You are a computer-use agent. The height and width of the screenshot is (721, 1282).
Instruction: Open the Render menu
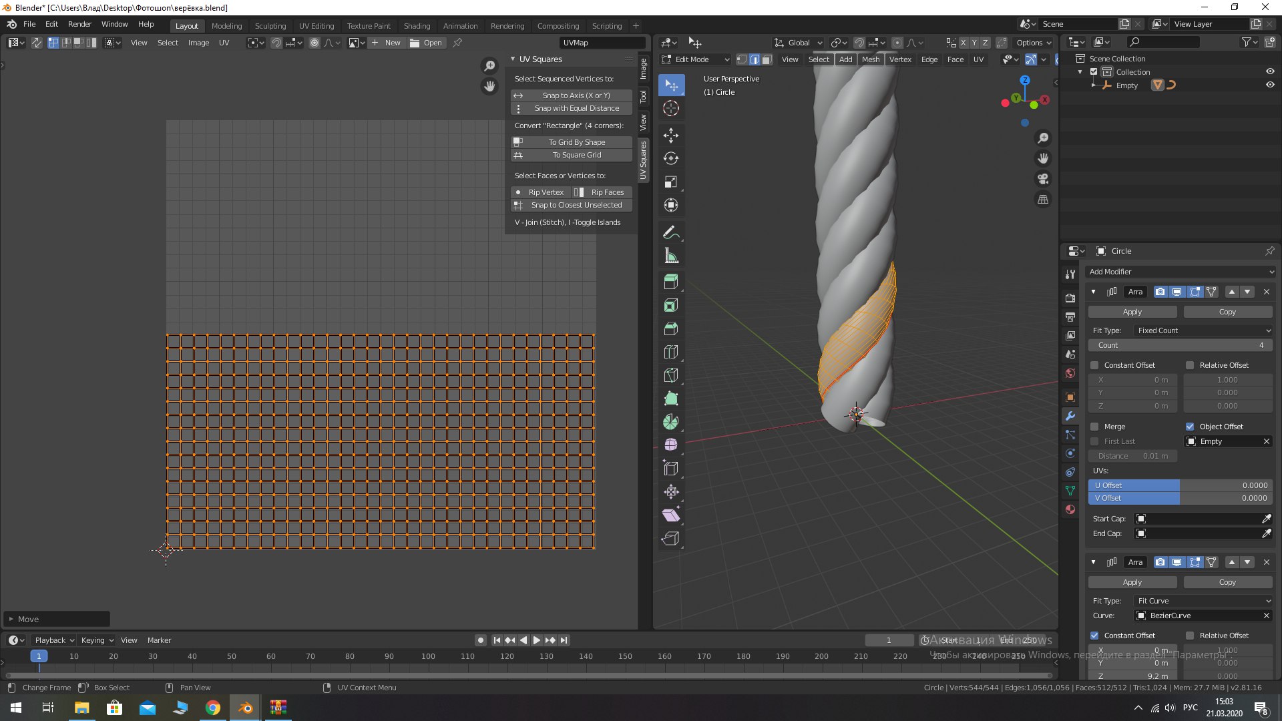79,24
